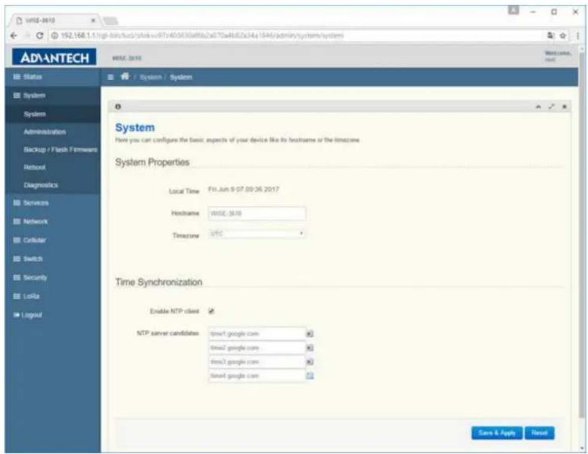Click the time1.google.com NTP server field
588x454 pixels.
(x=257, y=334)
